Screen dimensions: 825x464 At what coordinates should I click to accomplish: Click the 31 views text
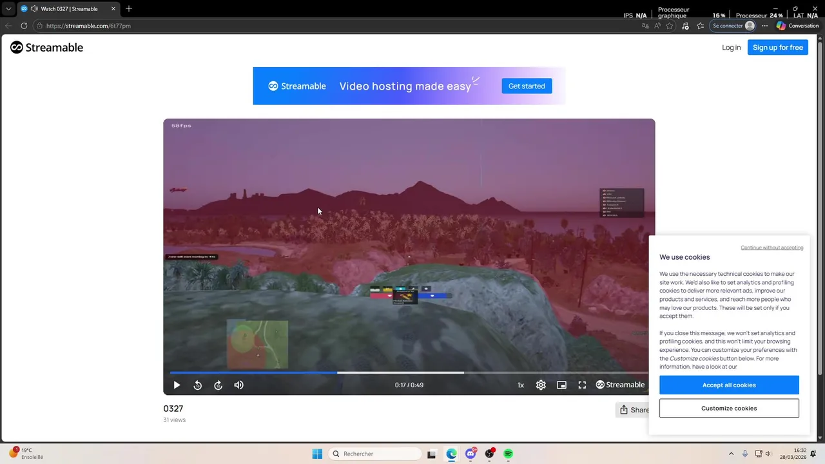tap(175, 420)
